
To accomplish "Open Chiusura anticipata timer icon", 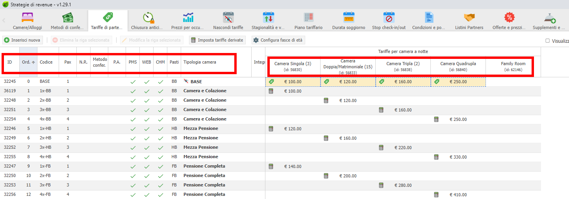I will pos(148,18).
